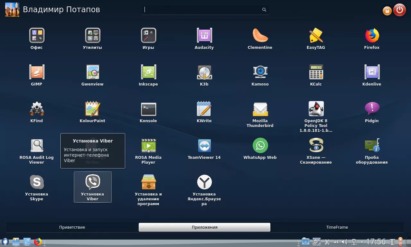Click the user avatar picture

(12, 10)
